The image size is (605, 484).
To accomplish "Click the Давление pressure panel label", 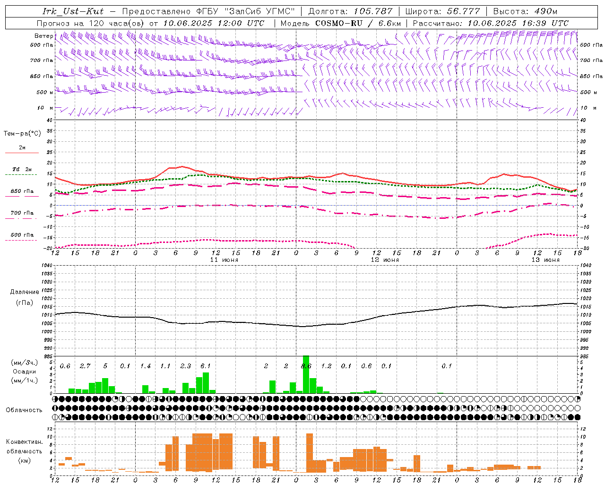I will point(25,292).
